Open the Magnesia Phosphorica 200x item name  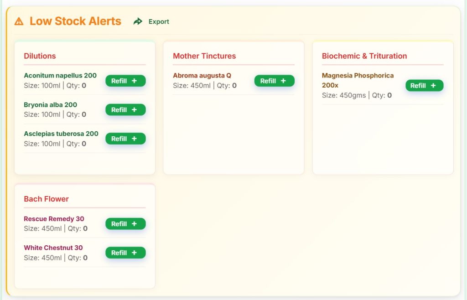[358, 76]
